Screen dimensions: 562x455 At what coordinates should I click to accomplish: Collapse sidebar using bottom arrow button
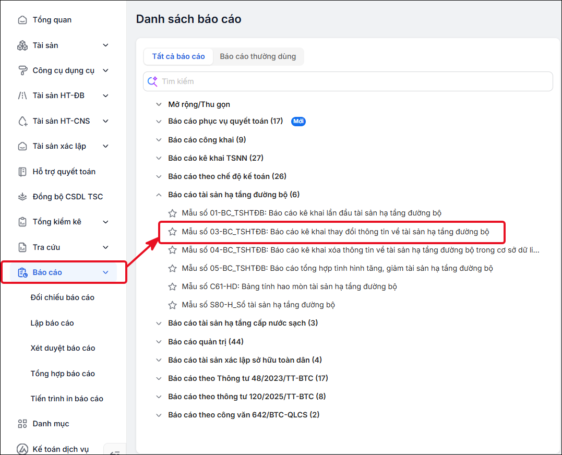pos(115,450)
